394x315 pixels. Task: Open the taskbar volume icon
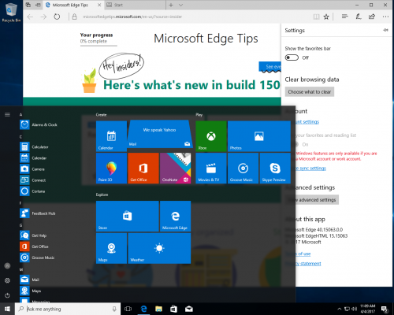[x=355, y=309]
